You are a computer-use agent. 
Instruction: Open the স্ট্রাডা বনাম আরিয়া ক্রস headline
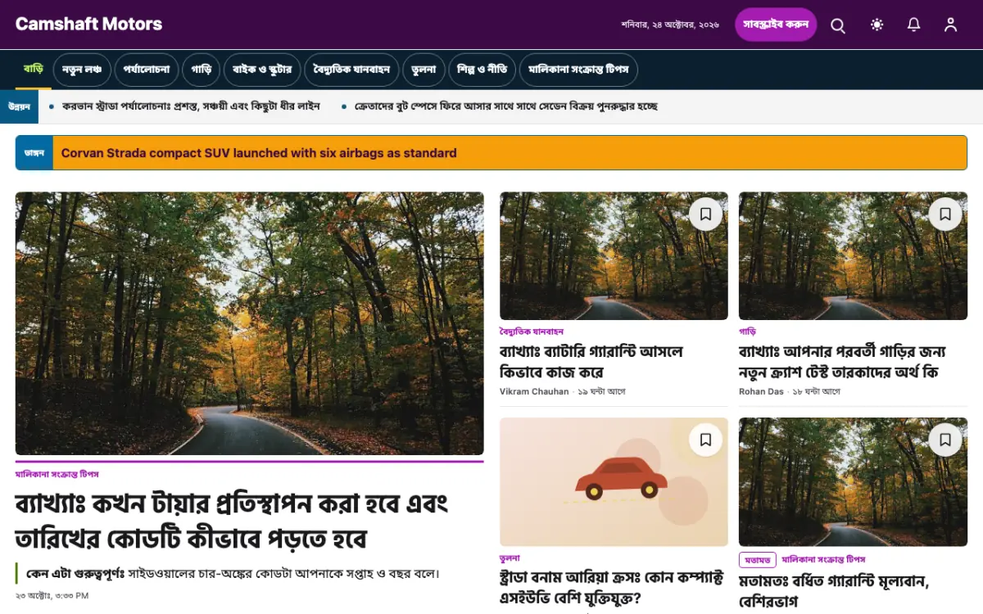(611, 588)
